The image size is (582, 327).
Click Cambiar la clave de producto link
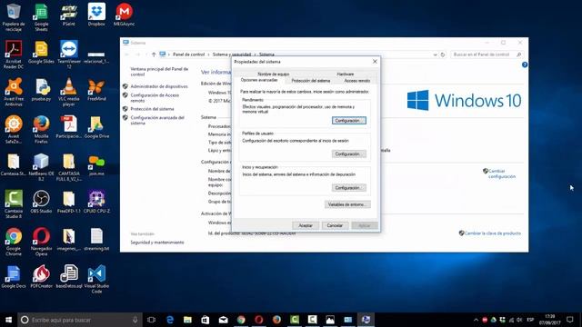pyautogui.click(x=493, y=233)
